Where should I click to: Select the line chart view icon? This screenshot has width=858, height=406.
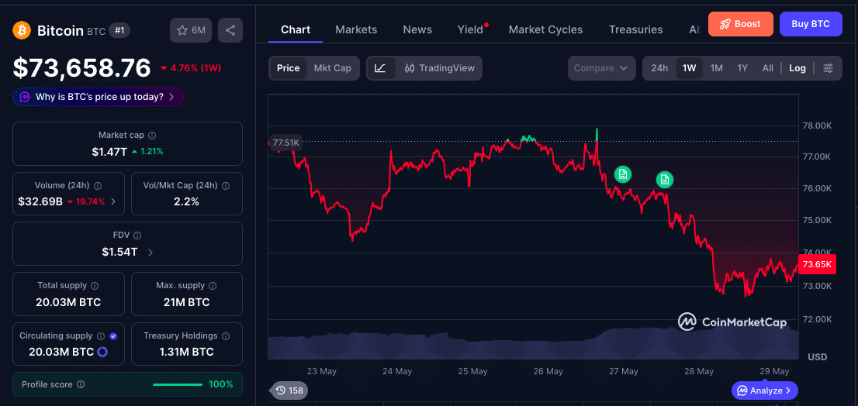[380, 68]
